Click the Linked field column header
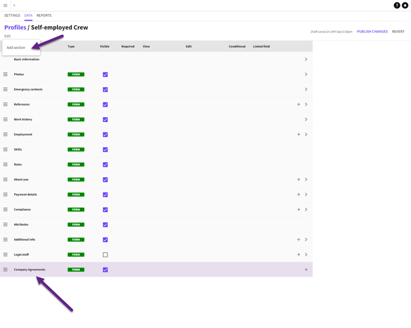This screenshot has height=328, width=411. 261,47
